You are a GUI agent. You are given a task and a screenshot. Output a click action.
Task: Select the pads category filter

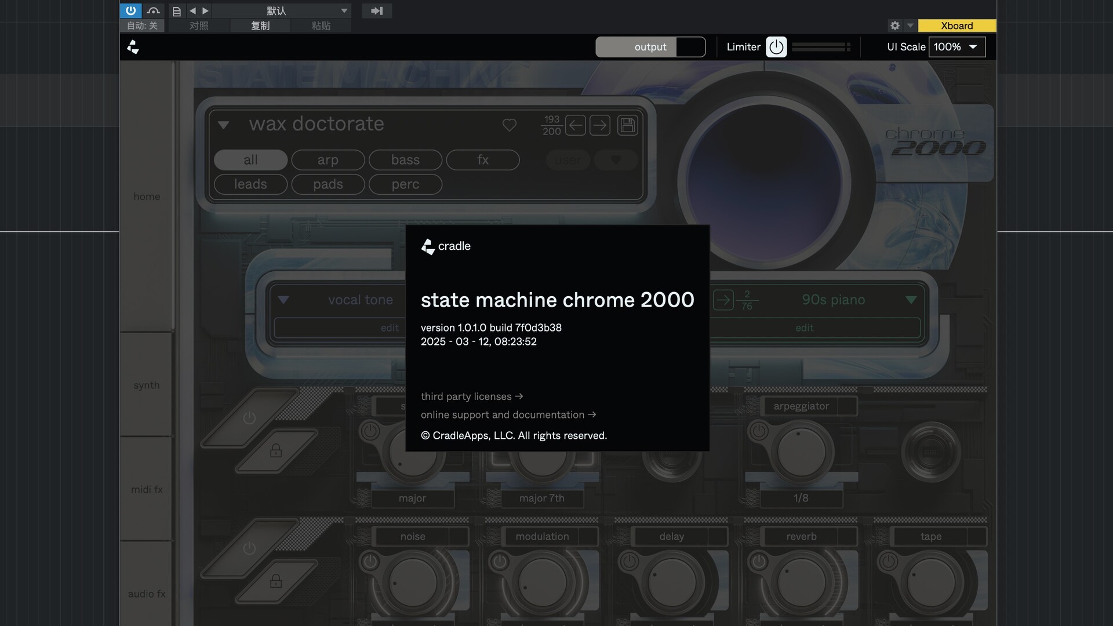(328, 184)
